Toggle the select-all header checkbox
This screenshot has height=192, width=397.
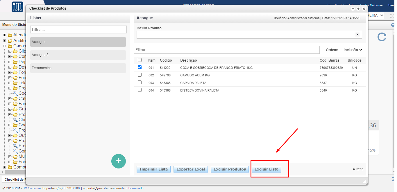[x=140, y=60]
